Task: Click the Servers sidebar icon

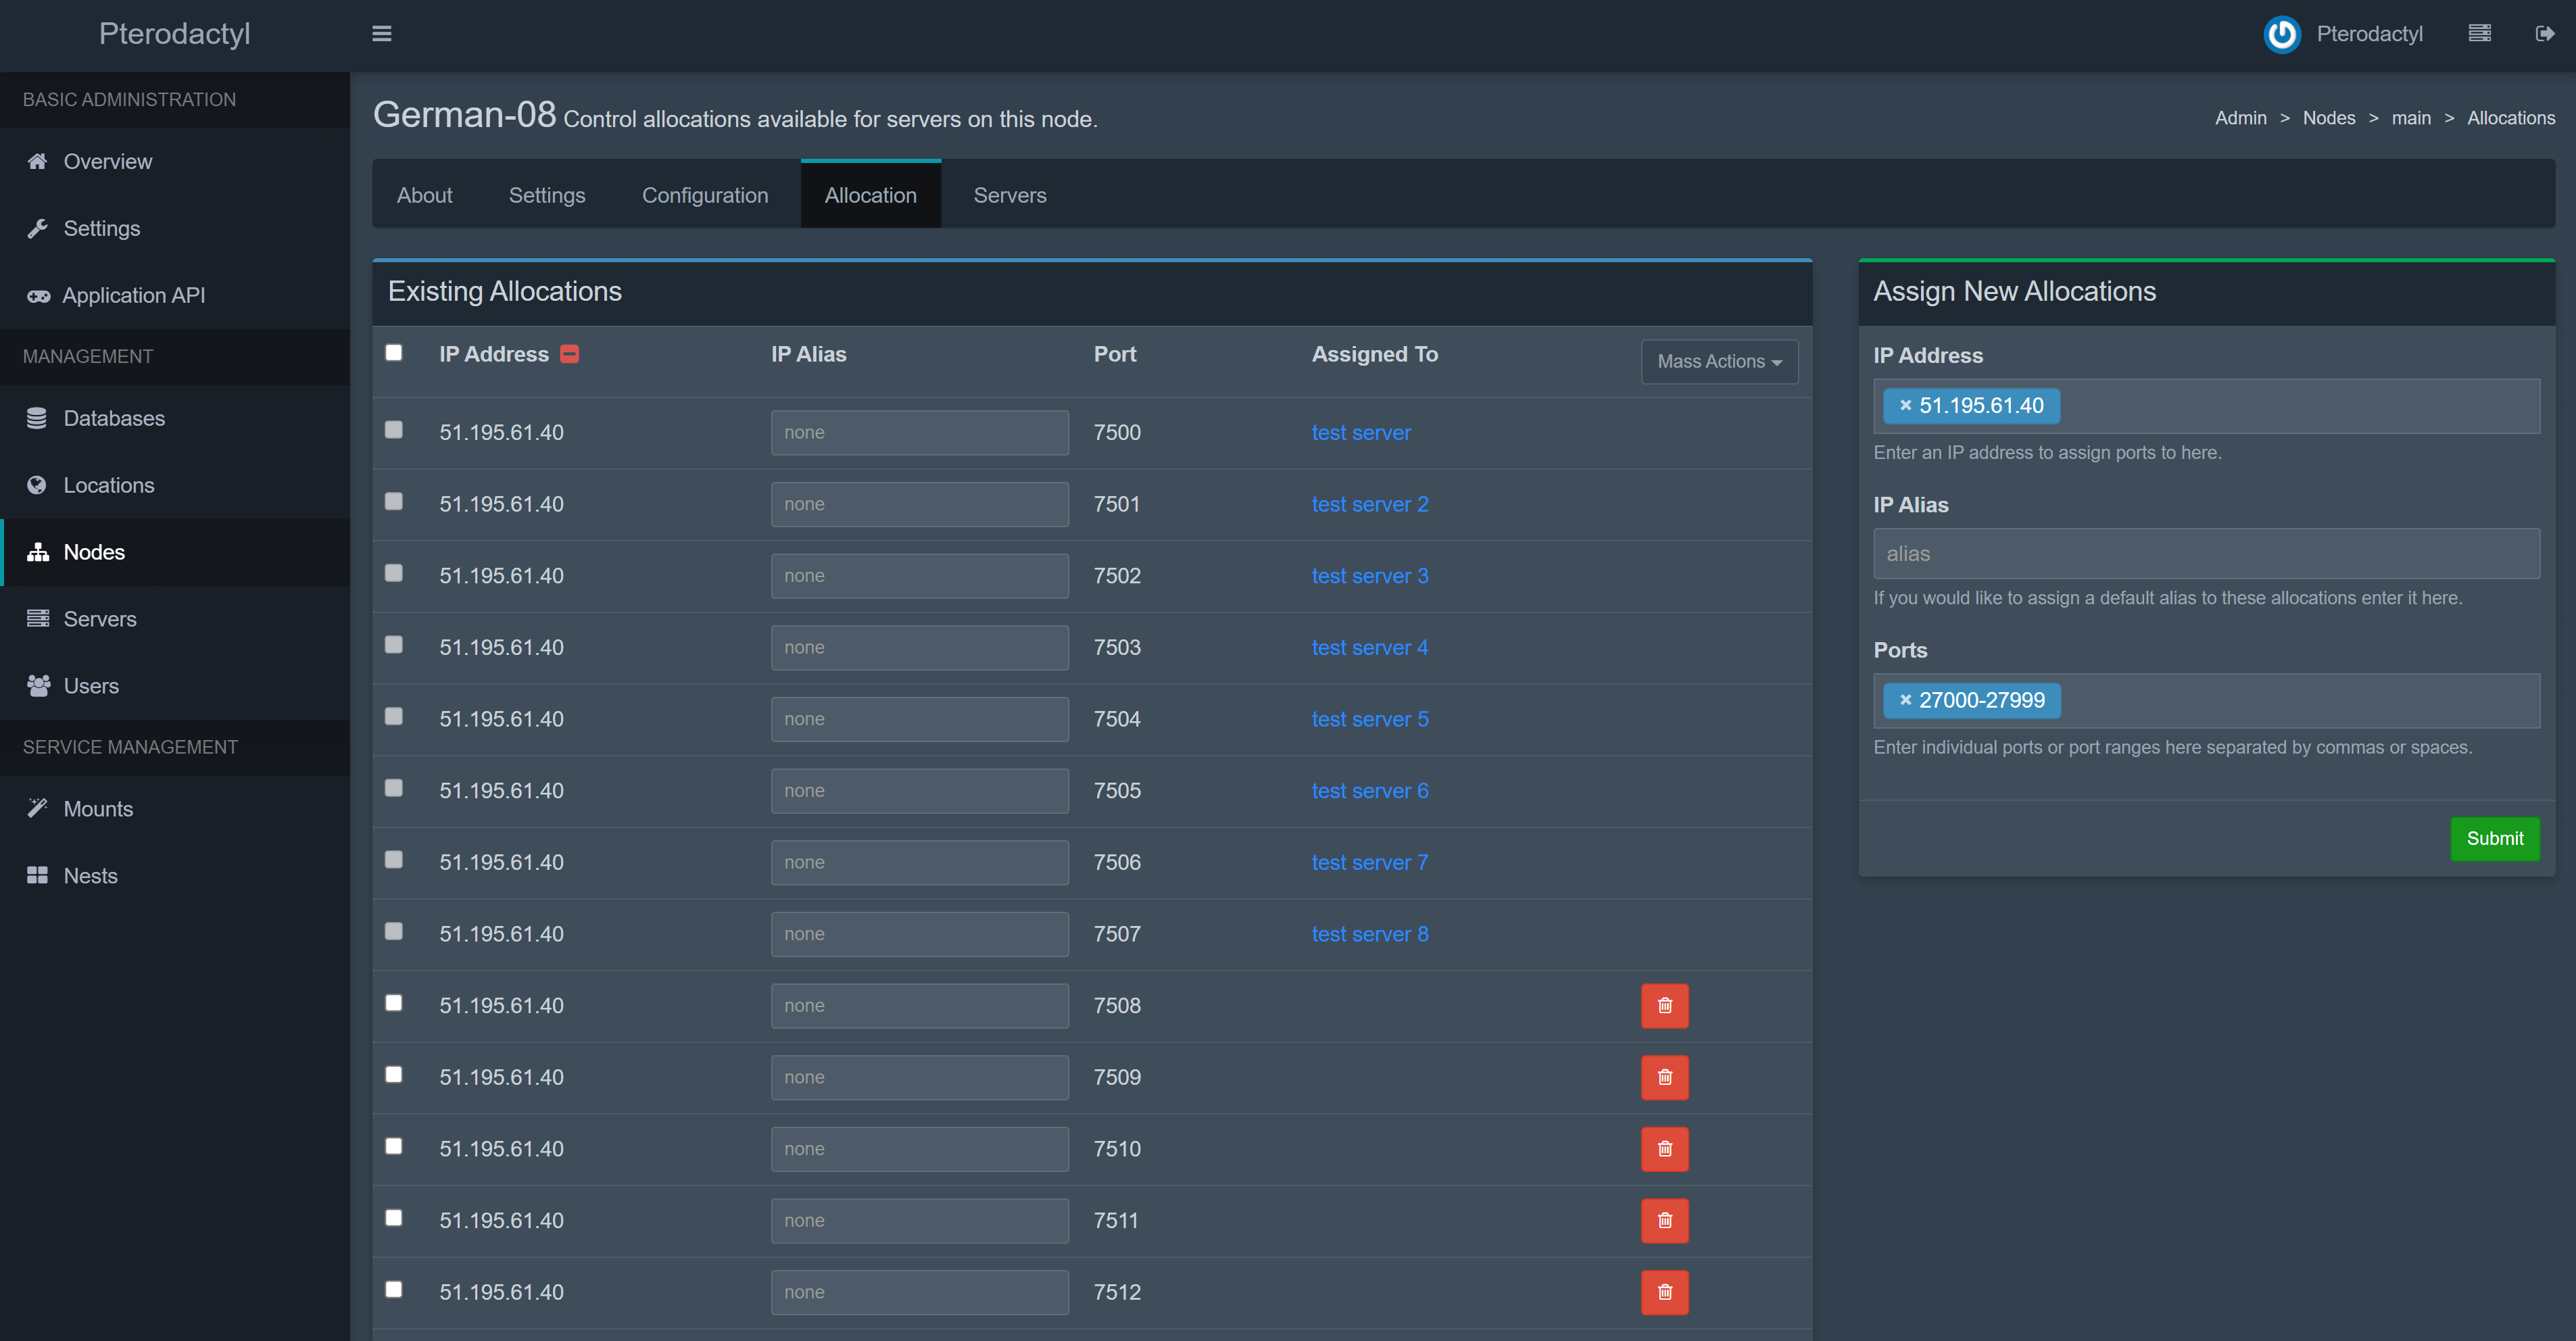Action: pyautogui.click(x=37, y=617)
